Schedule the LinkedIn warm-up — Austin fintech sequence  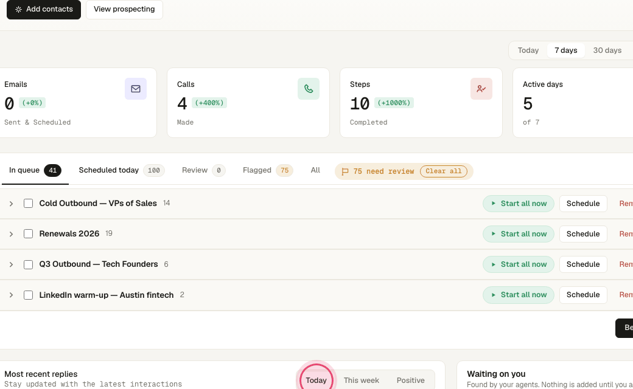(x=583, y=295)
